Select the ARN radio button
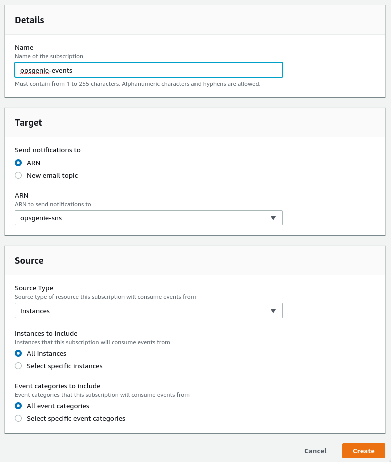The image size is (391, 462). pyautogui.click(x=18, y=163)
